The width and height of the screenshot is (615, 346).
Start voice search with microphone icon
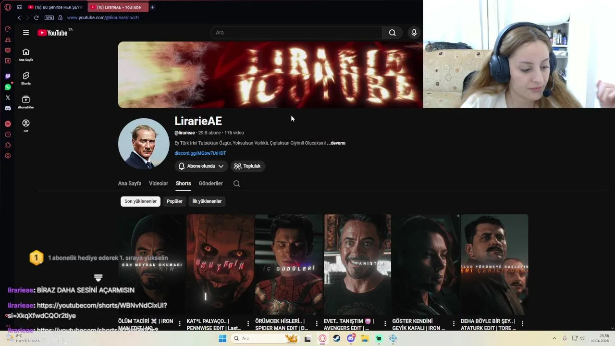414,33
